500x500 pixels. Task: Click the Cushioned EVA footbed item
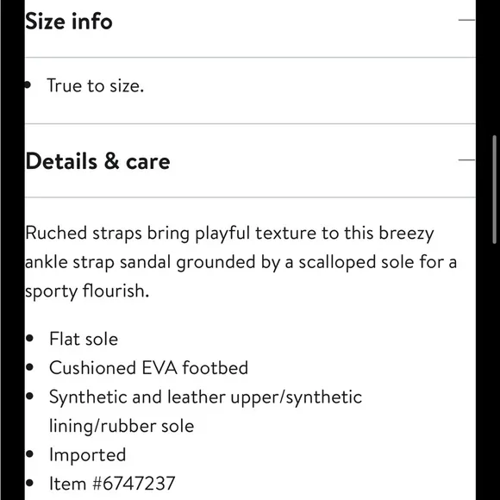click(148, 367)
